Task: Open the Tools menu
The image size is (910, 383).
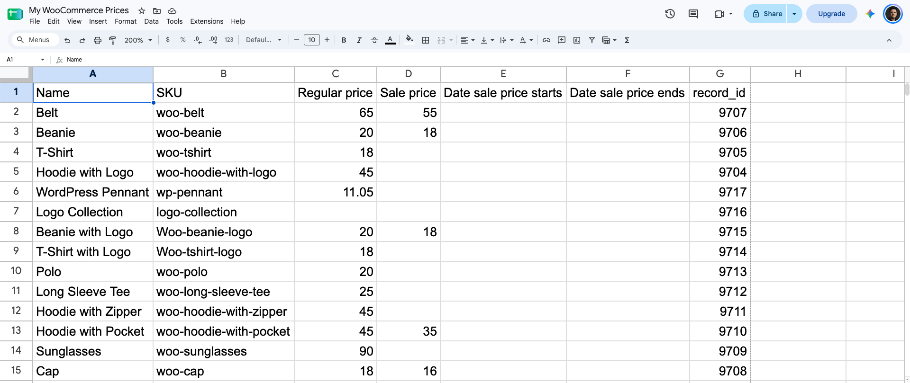Action: [x=174, y=21]
